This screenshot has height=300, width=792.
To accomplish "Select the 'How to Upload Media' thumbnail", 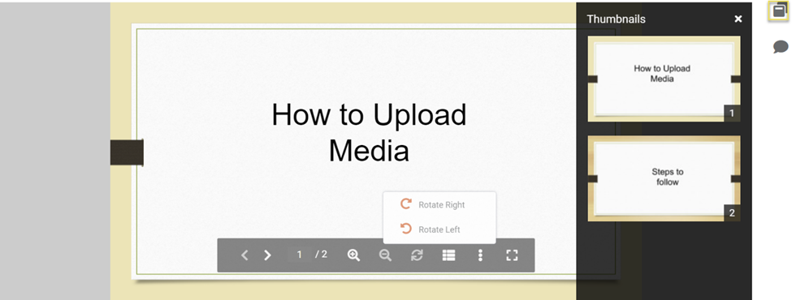I will pos(664,79).
